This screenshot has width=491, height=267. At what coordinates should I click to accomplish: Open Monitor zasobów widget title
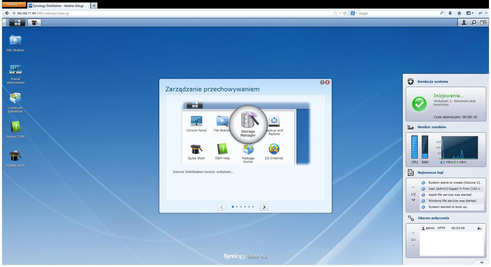pos(432,127)
